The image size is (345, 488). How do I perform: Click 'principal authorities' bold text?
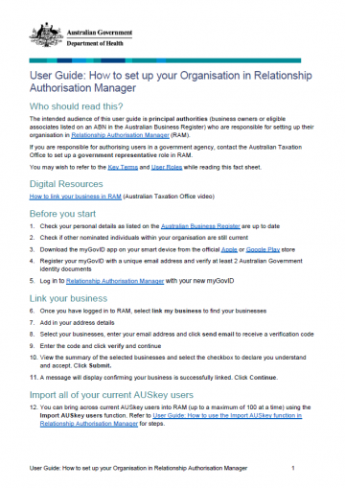(x=178, y=119)
